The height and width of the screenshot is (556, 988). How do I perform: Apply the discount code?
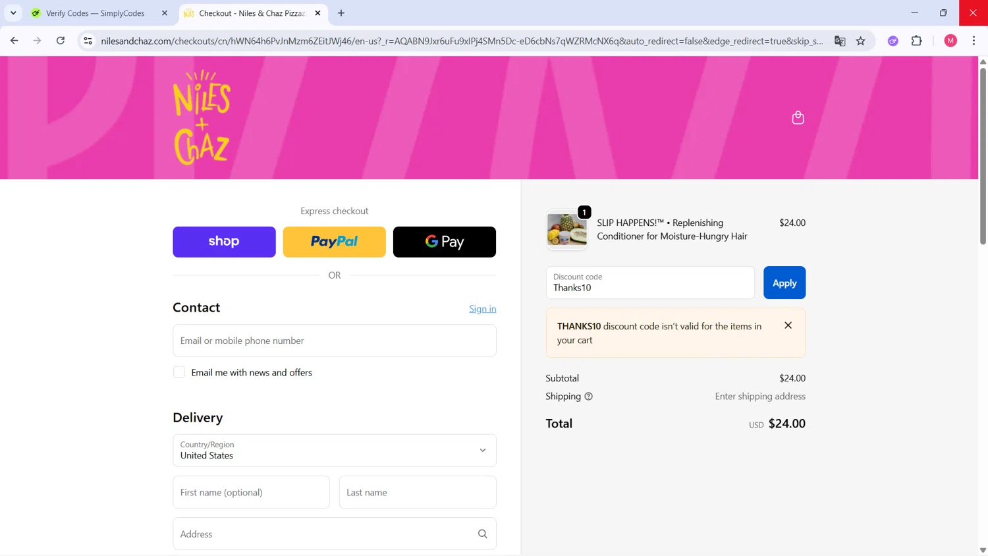pos(784,283)
